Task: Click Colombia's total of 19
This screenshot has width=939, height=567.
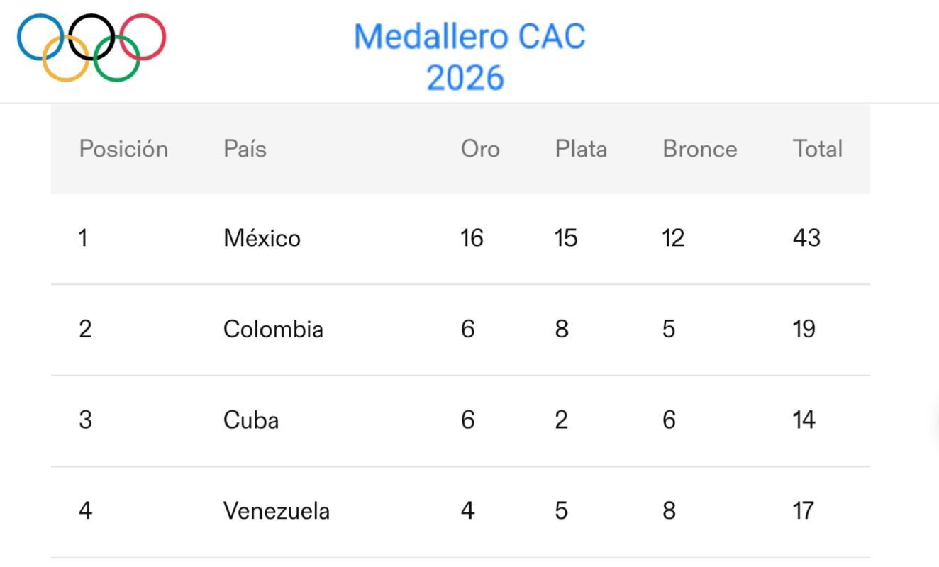Action: coord(804,330)
